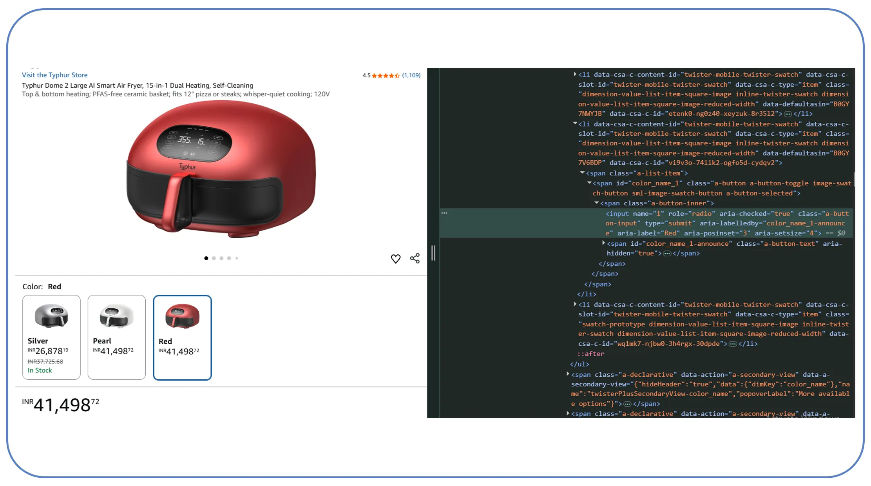
Task: Select the closing </ul> tag
Action: pyautogui.click(x=579, y=364)
